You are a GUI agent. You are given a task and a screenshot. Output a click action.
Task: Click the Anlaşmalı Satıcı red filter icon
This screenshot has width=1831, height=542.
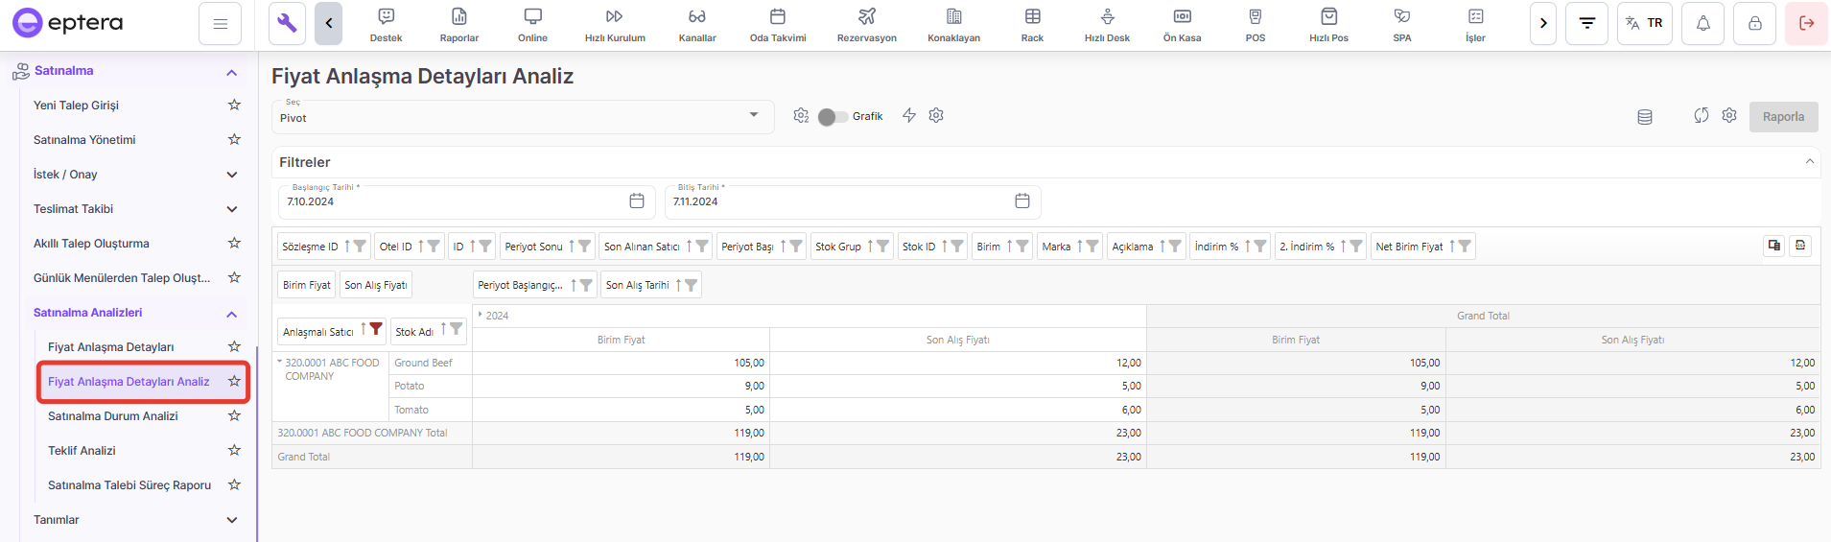pyautogui.click(x=376, y=329)
